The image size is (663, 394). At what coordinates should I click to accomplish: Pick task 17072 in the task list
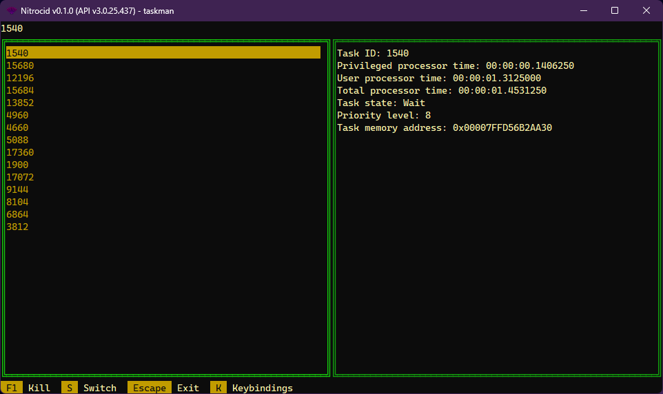(20, 177)
